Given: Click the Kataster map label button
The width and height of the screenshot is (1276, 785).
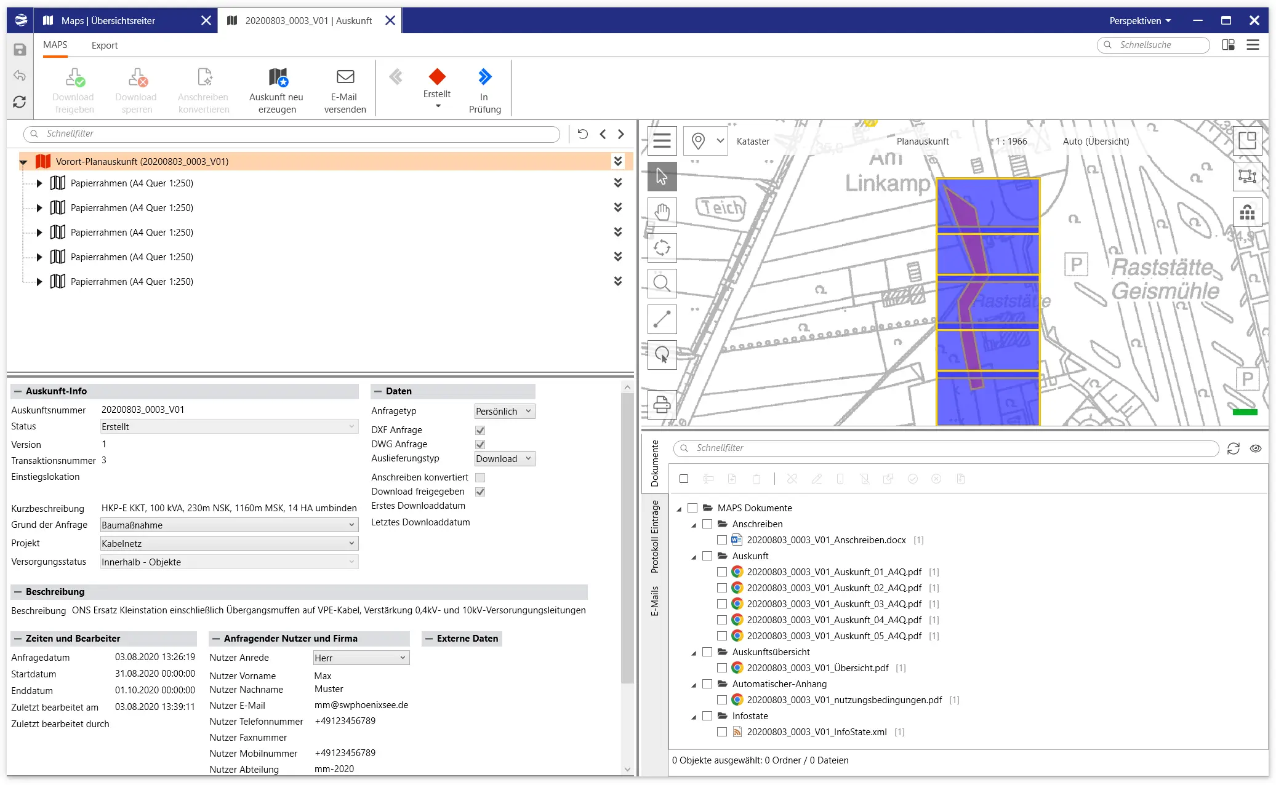Looking at the screenshot, I should [753, 141].
